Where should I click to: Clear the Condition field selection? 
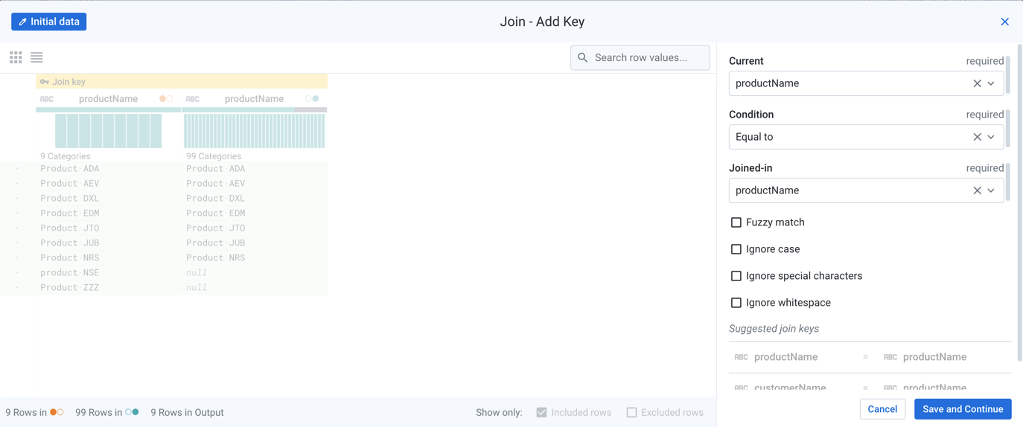pos(977,137)
